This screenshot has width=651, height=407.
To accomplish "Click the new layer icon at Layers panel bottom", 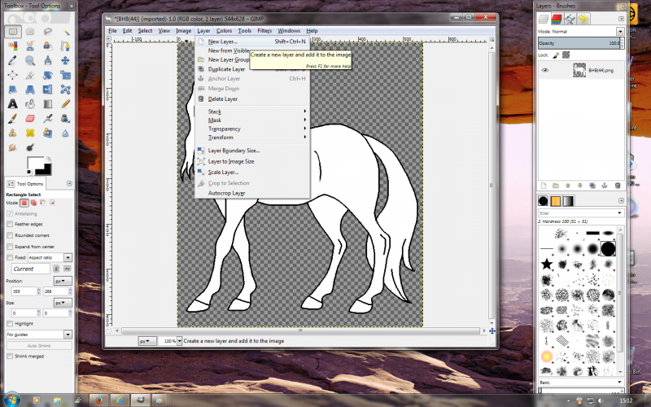I will point(544,186).
